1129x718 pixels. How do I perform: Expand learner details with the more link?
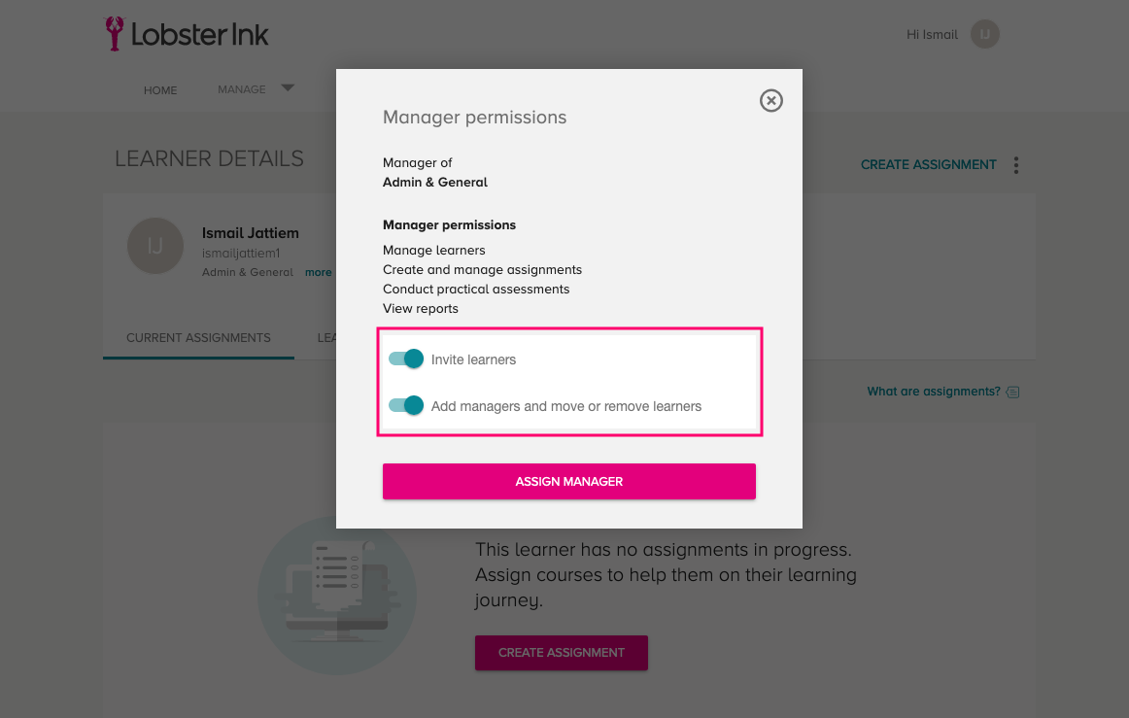[318, 272]
